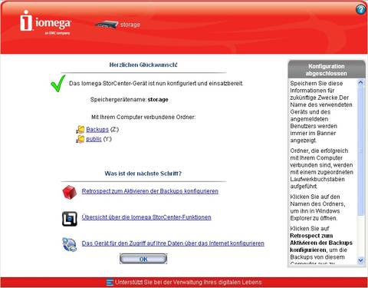This screenshot has width=368, height=288.
Task: Click the StorCenter functions overview icon
Action: tap(69, 219)
